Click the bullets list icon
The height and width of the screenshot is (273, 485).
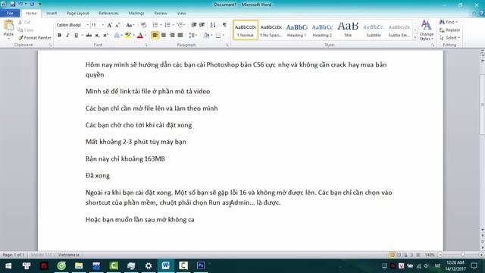point(155,25)
